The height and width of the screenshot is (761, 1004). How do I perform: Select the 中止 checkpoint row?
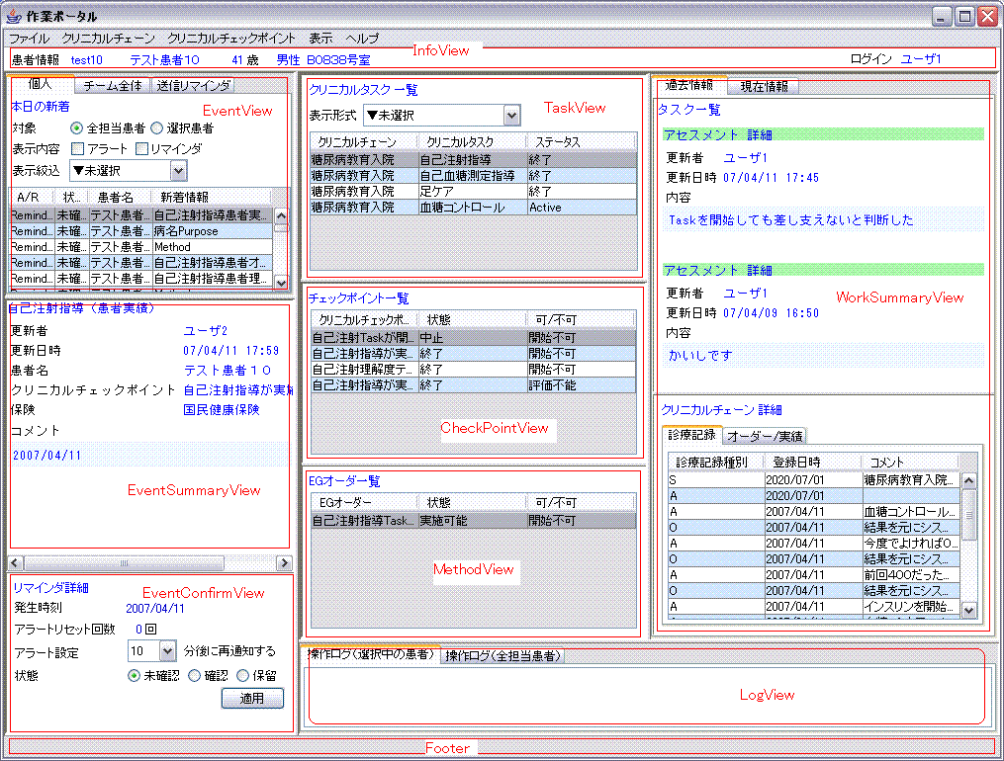(473, 338)
